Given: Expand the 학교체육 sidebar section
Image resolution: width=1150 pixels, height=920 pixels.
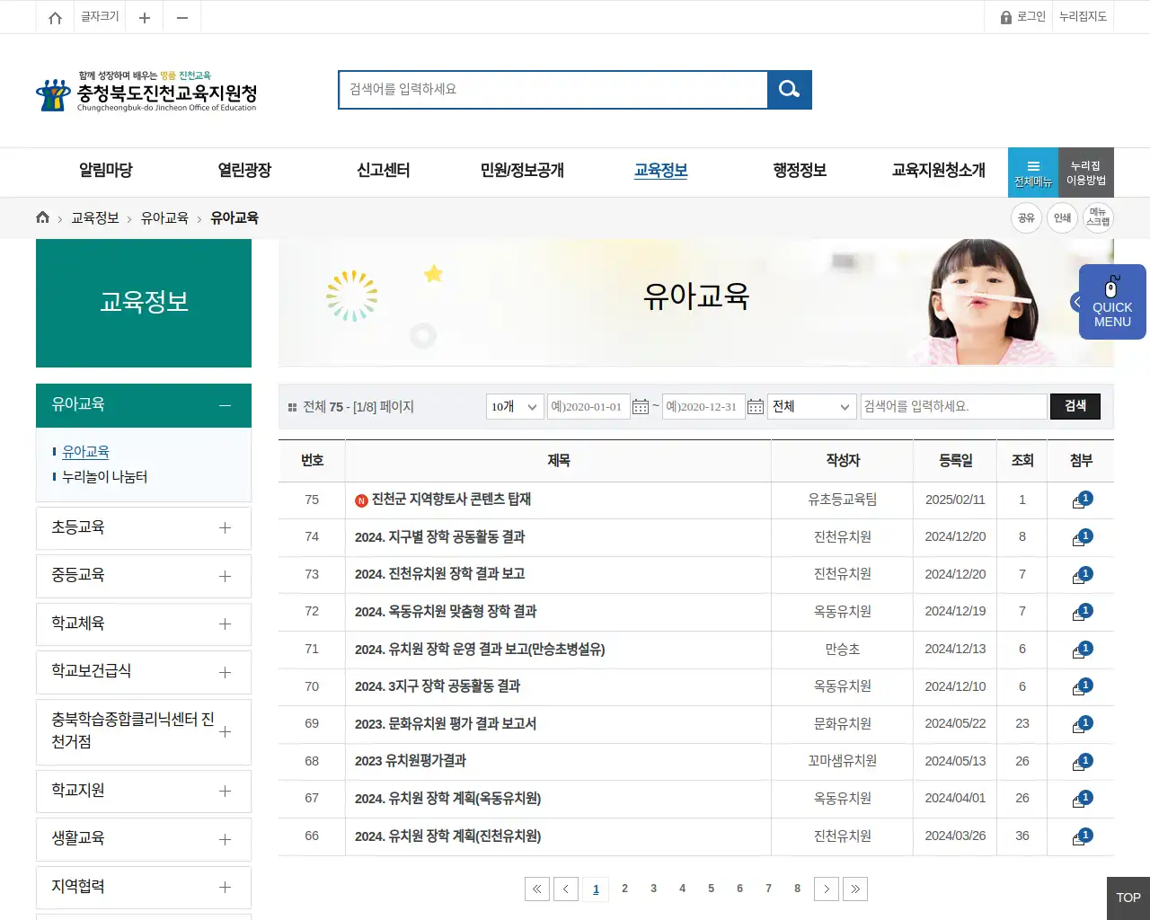Looking at the screenshot, I should click(x=225, y=624).
